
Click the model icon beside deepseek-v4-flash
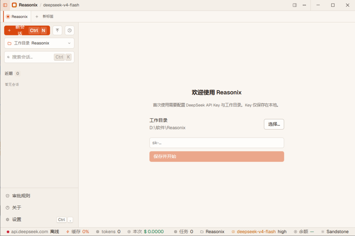[x=233, y=232]
